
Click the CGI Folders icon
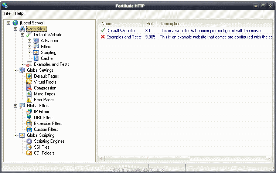(29, 153)
